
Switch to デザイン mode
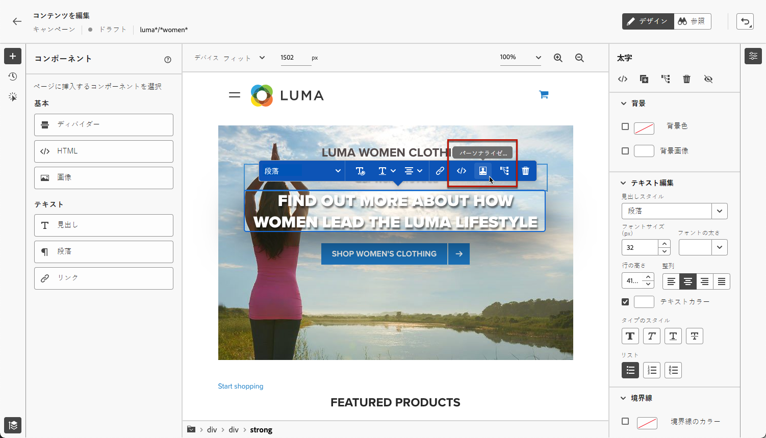(648, 21)
